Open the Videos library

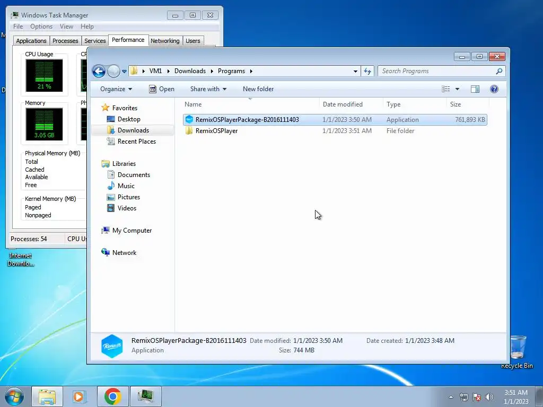pos(127,208)
